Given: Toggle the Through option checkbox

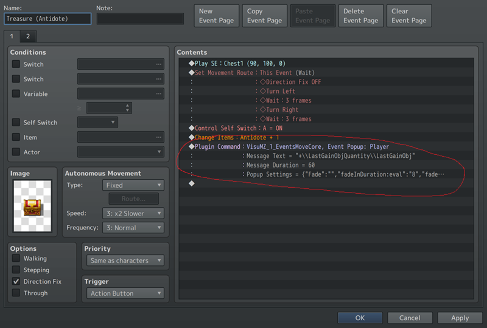Looking at the screenshot, I should (16, 293).
